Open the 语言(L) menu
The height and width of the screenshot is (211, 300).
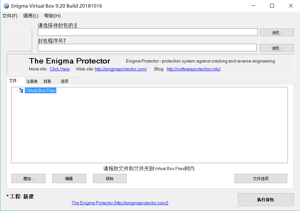pos(31,16)
